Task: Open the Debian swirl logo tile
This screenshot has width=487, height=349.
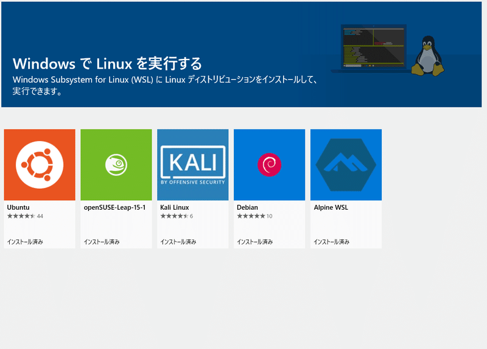Action: pos(269,165)
